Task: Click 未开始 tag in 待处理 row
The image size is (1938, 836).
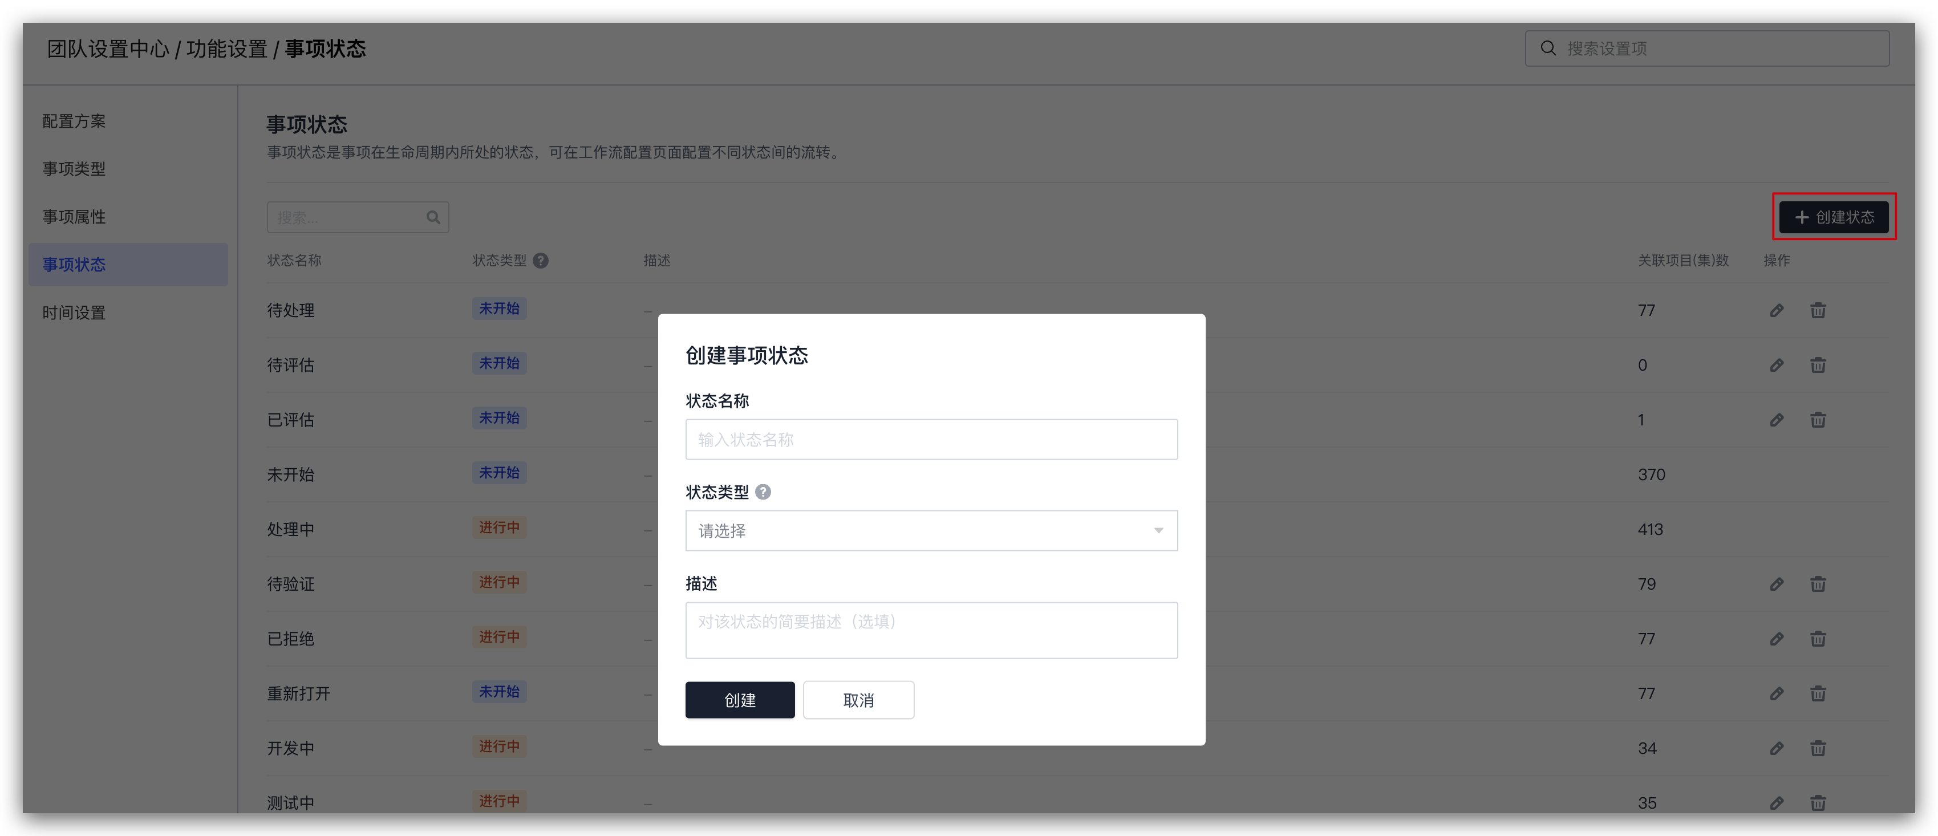Action: point(500,309)
